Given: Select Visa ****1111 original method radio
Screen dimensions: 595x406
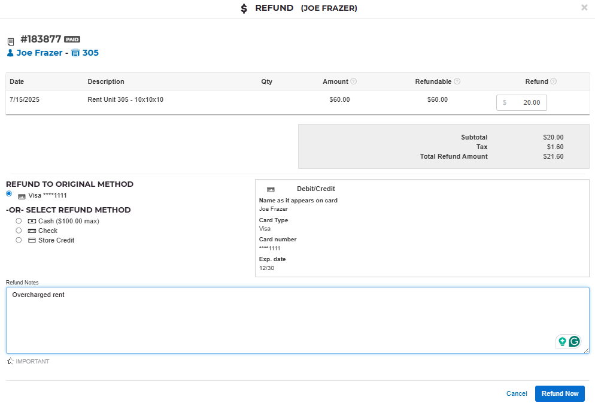Looking at the screenshot, I should [x=9, y=194].
